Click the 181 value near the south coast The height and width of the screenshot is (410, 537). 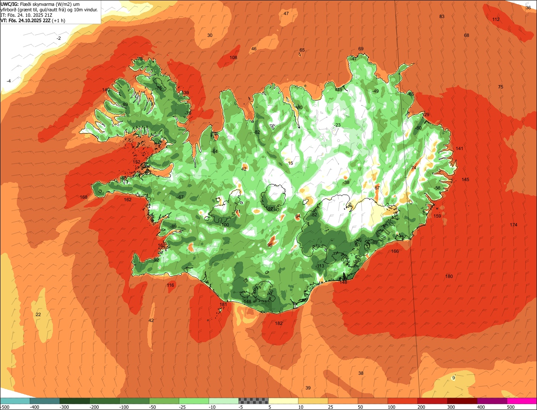223,304
